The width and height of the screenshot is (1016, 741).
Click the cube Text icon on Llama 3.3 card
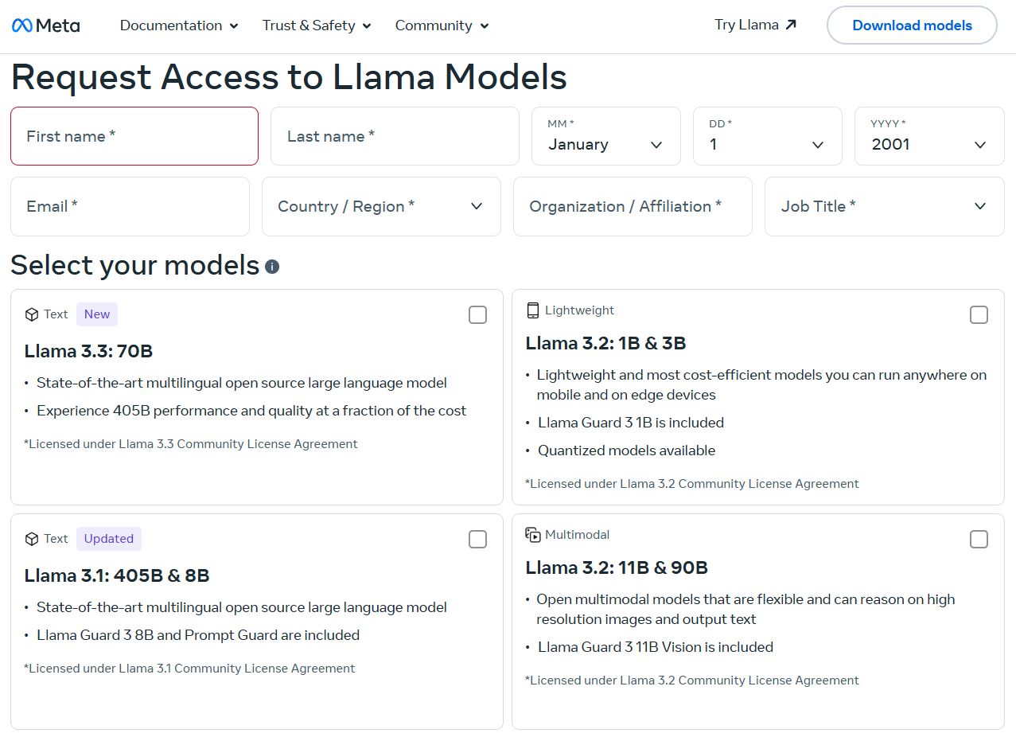coord(32,314)
